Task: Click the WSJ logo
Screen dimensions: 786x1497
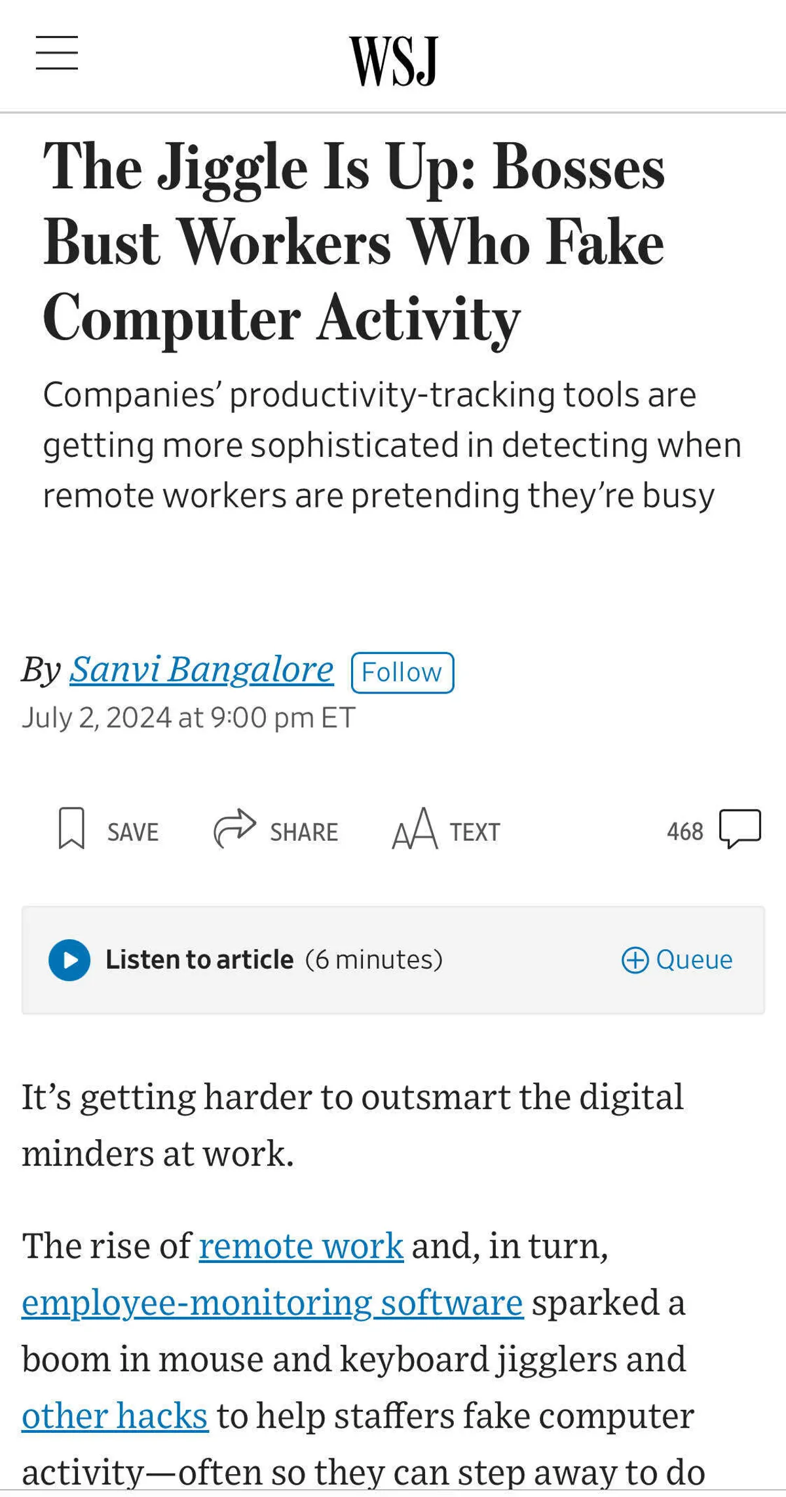Action: pos(393,61)
